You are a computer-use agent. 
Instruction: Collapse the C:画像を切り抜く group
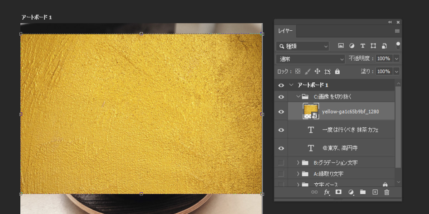coord(298,97)
